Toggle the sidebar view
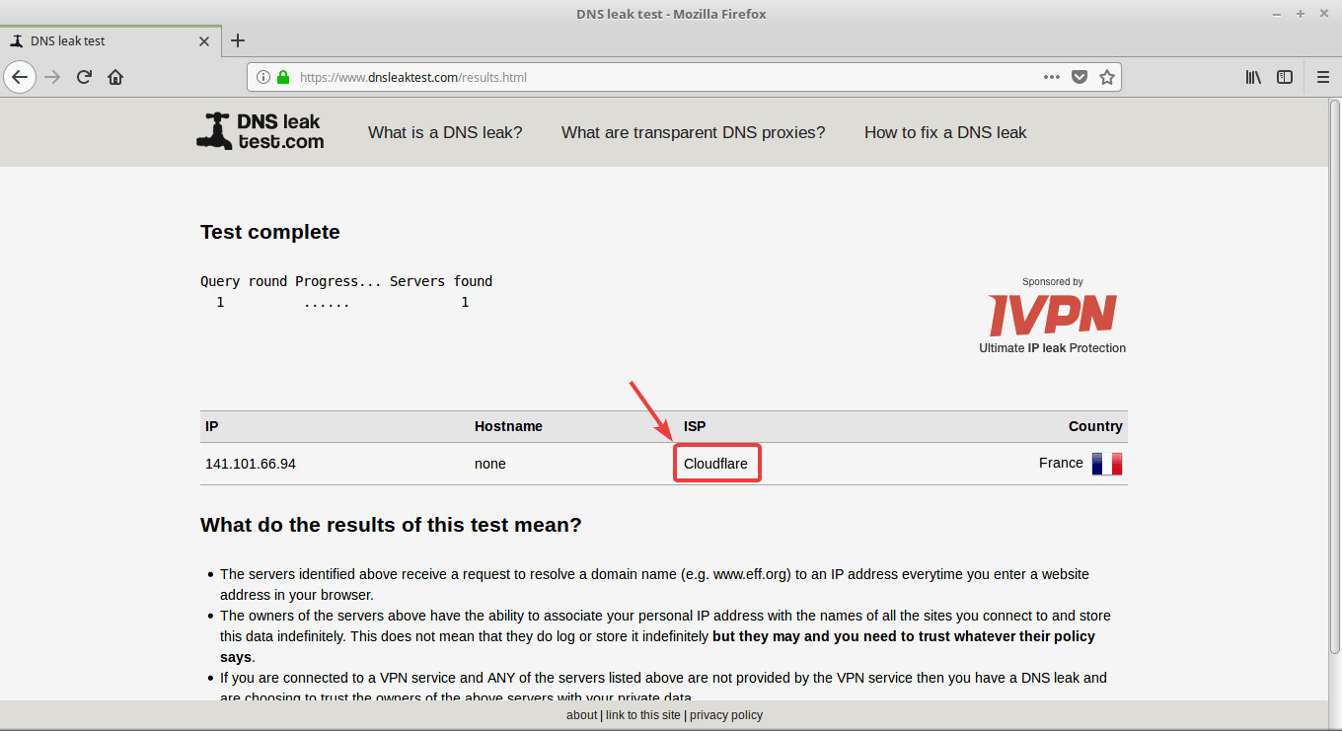 click(1285, 77)
